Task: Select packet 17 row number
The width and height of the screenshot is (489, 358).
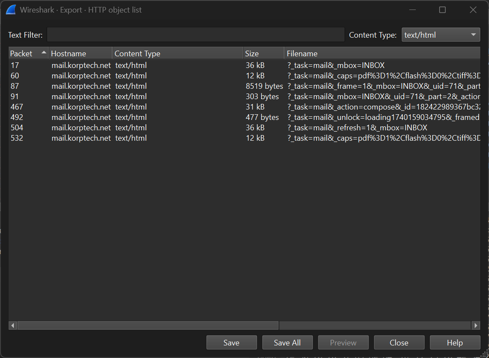Action: coord(15,65)
